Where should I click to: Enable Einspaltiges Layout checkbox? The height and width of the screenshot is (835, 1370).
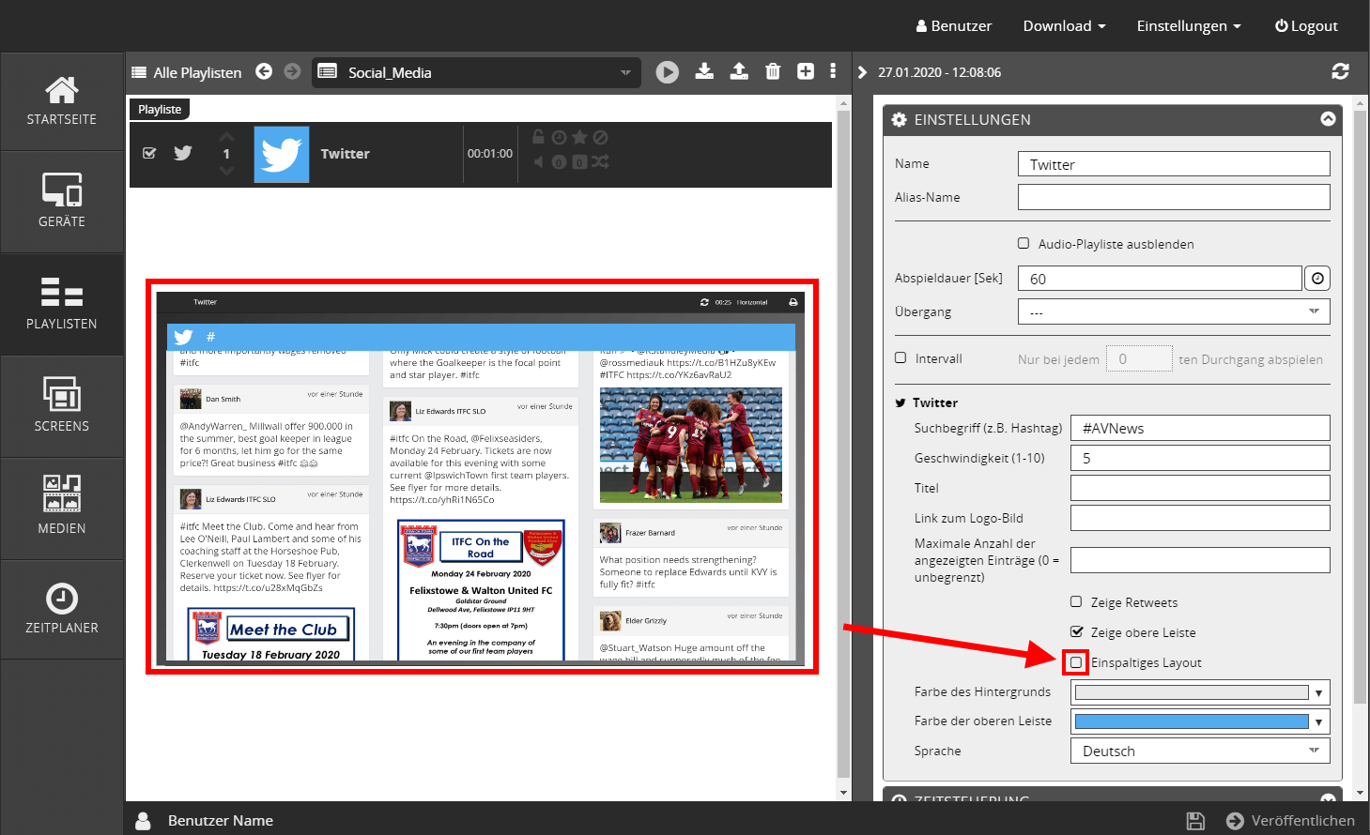click(x=1076, y=662)
